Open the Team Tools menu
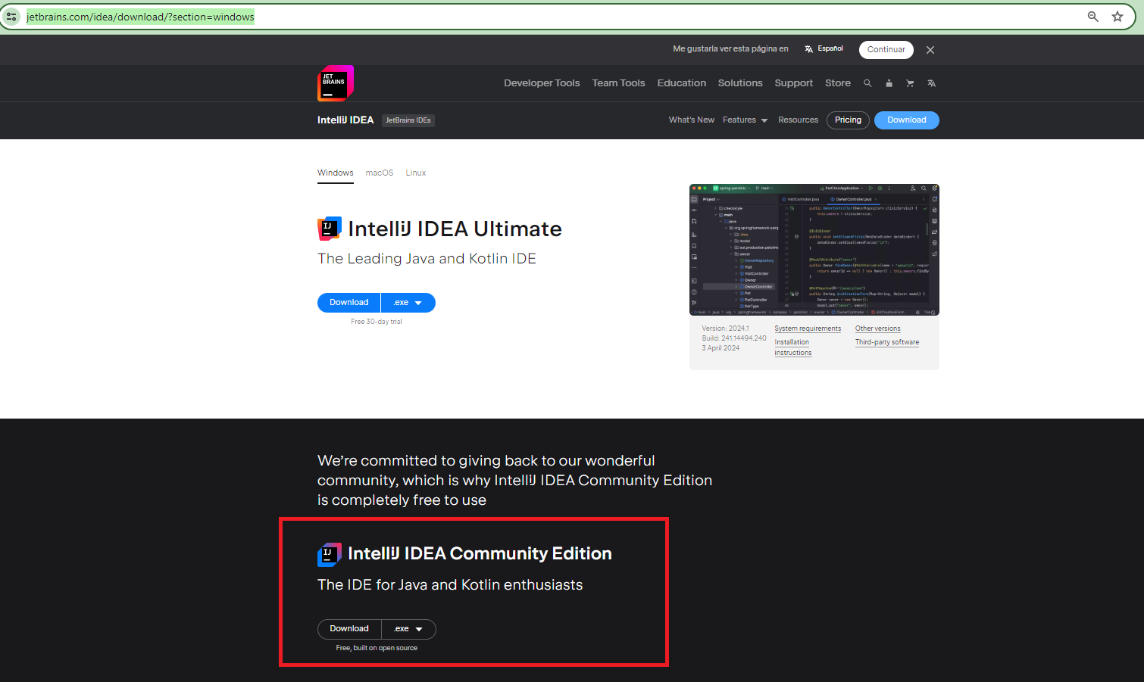Image resolution: width=1144 pixels, height=682 pixels. tap(618, 83)
